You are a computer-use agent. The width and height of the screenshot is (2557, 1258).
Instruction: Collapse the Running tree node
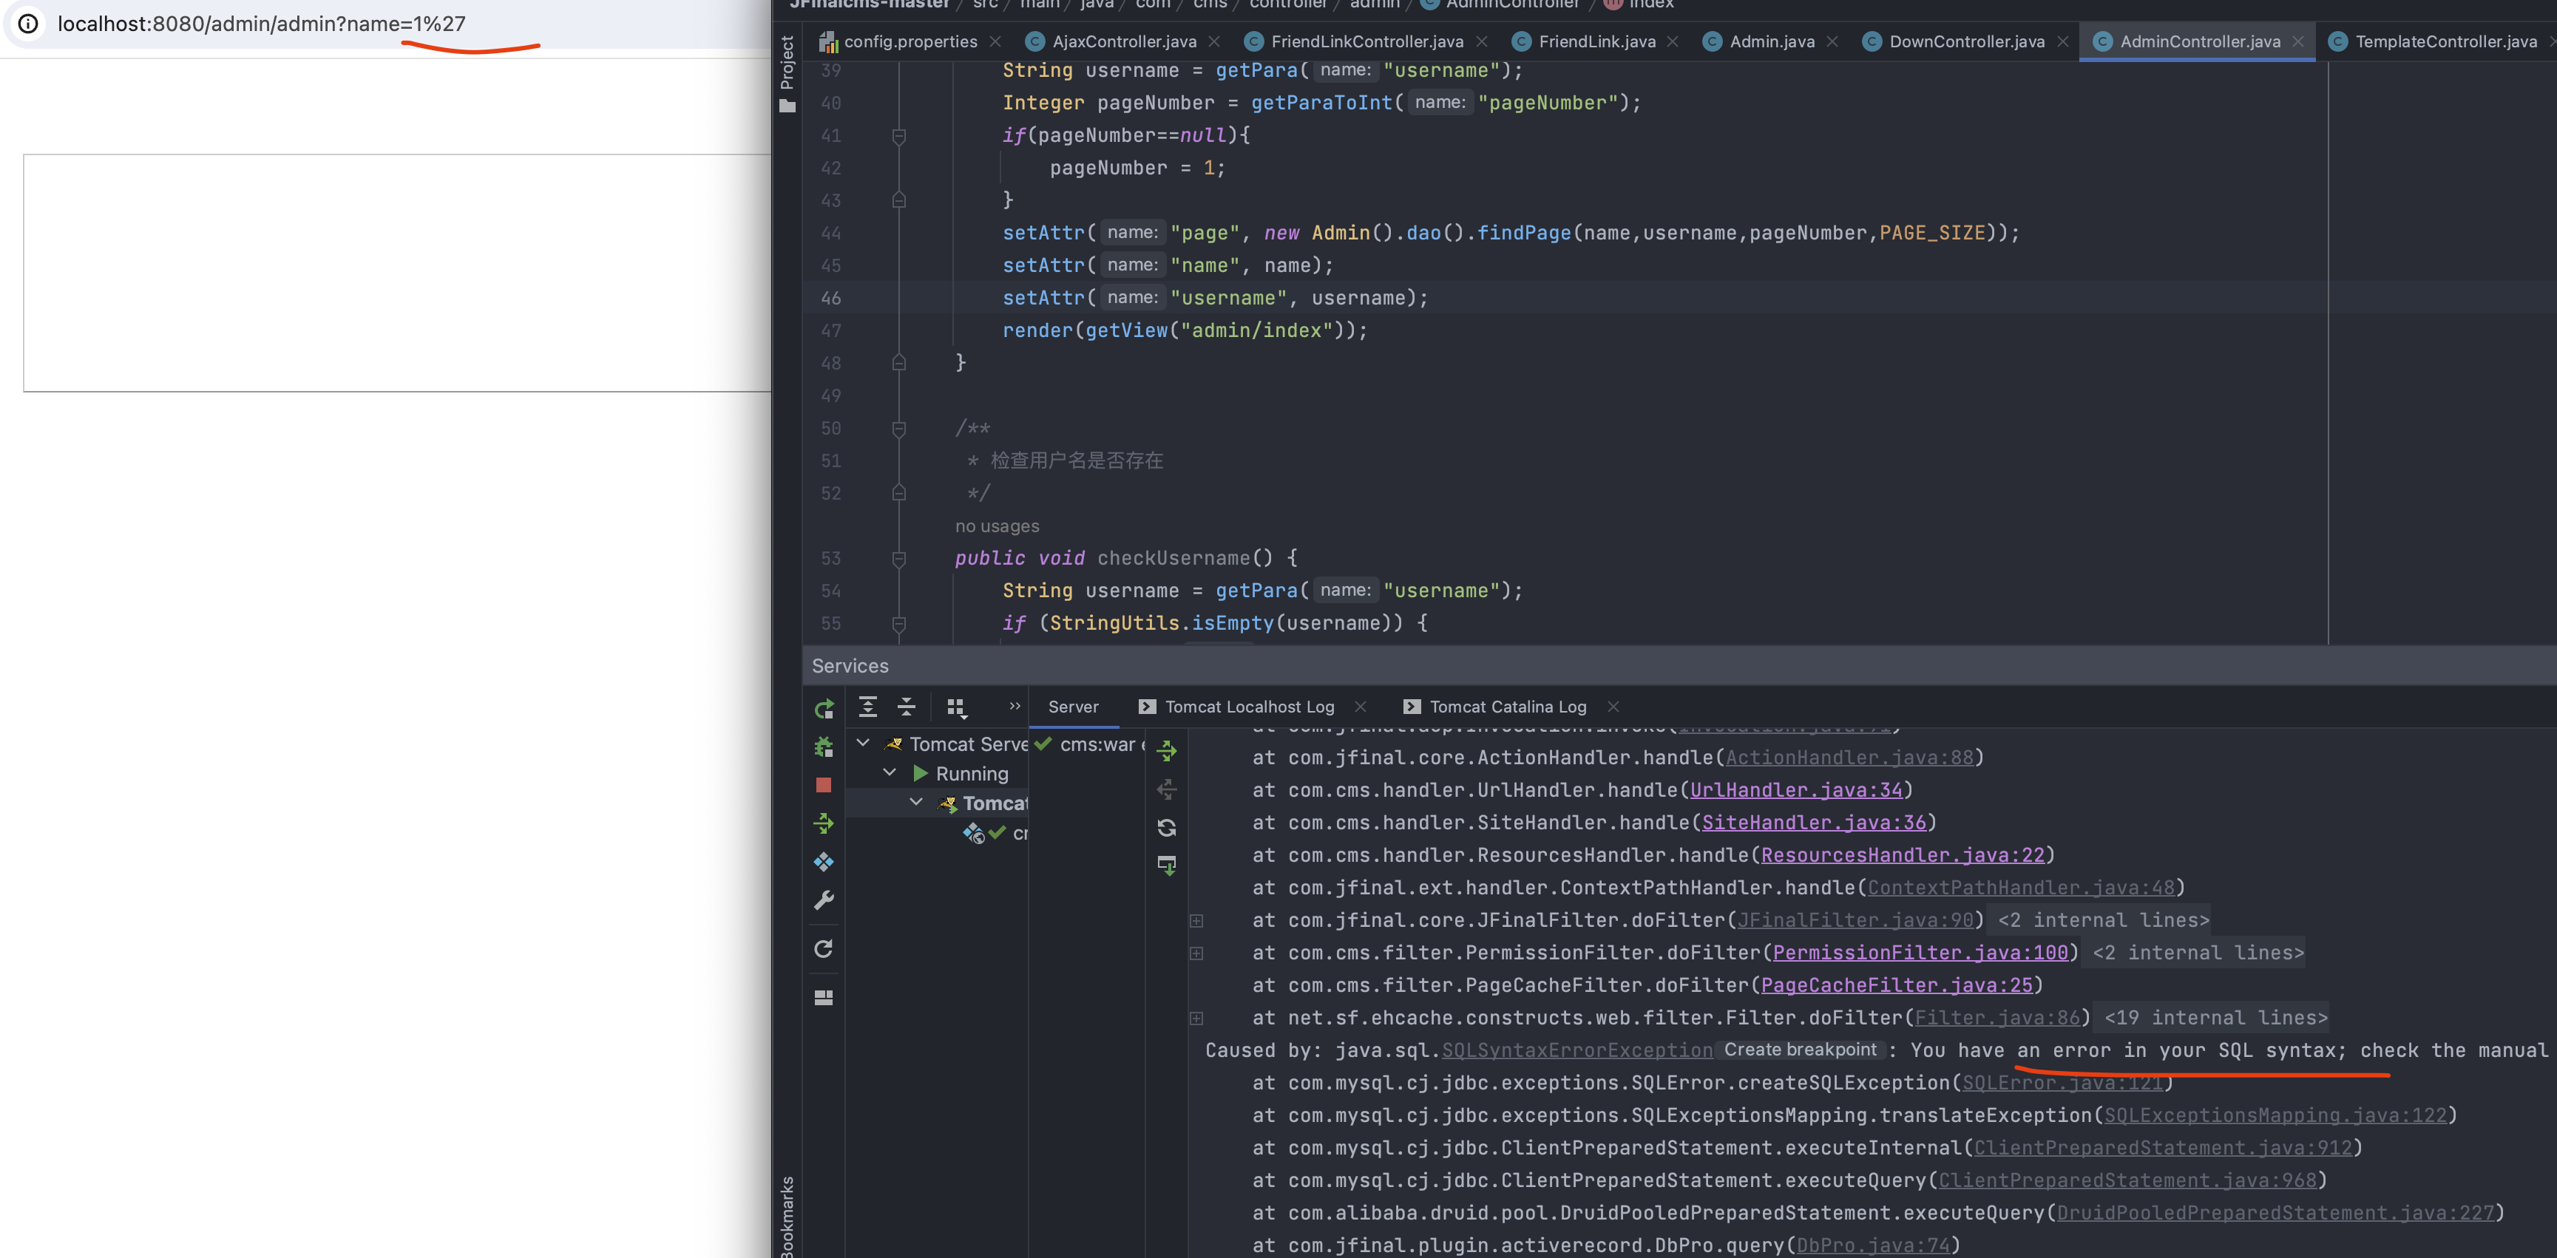[x=890, y=773]
